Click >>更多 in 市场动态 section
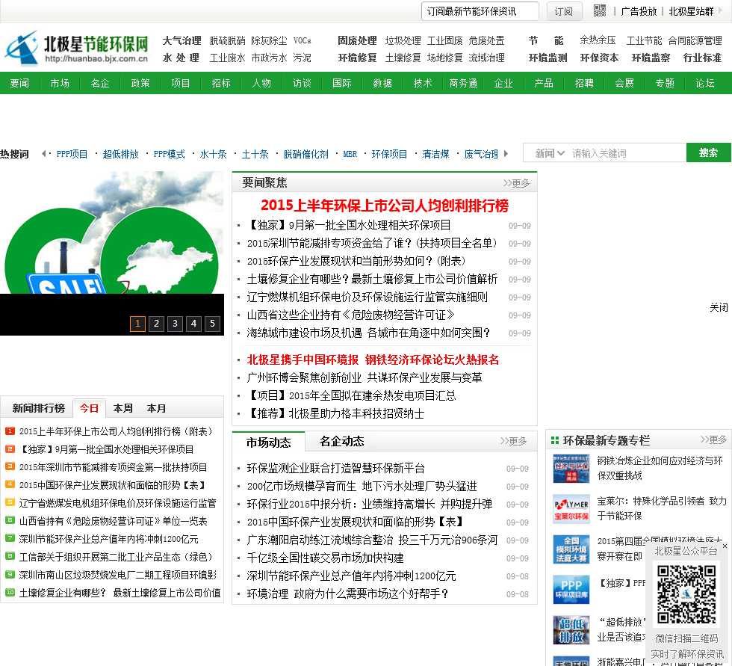 514,441
